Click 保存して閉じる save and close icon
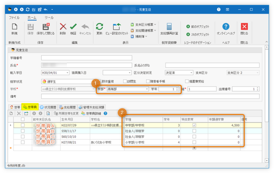Screen dimensions: 274x173 pos(46,27)
